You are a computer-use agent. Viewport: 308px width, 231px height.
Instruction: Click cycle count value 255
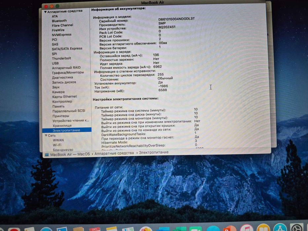click(160, 74)
